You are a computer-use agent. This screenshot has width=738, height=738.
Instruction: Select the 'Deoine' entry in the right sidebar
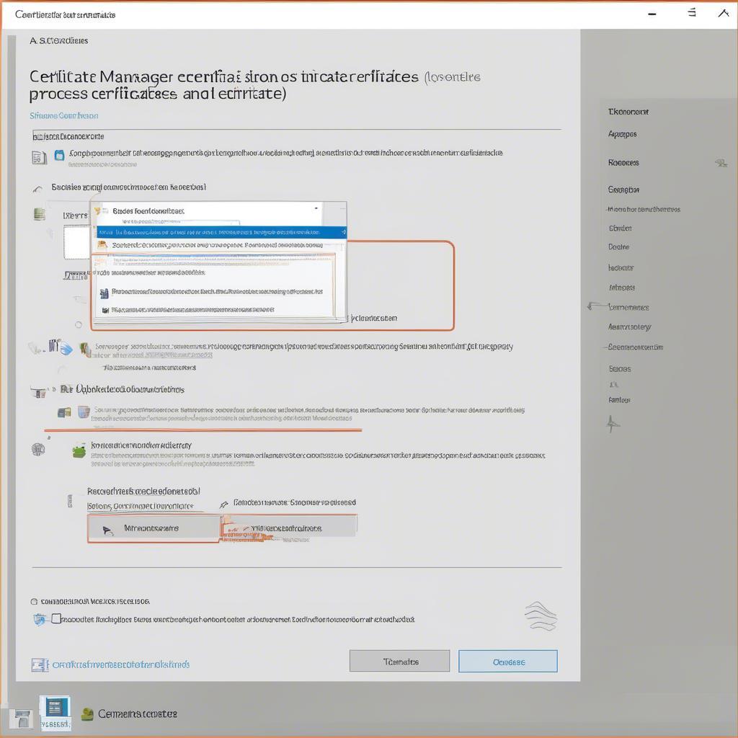(x=618, y=247)
